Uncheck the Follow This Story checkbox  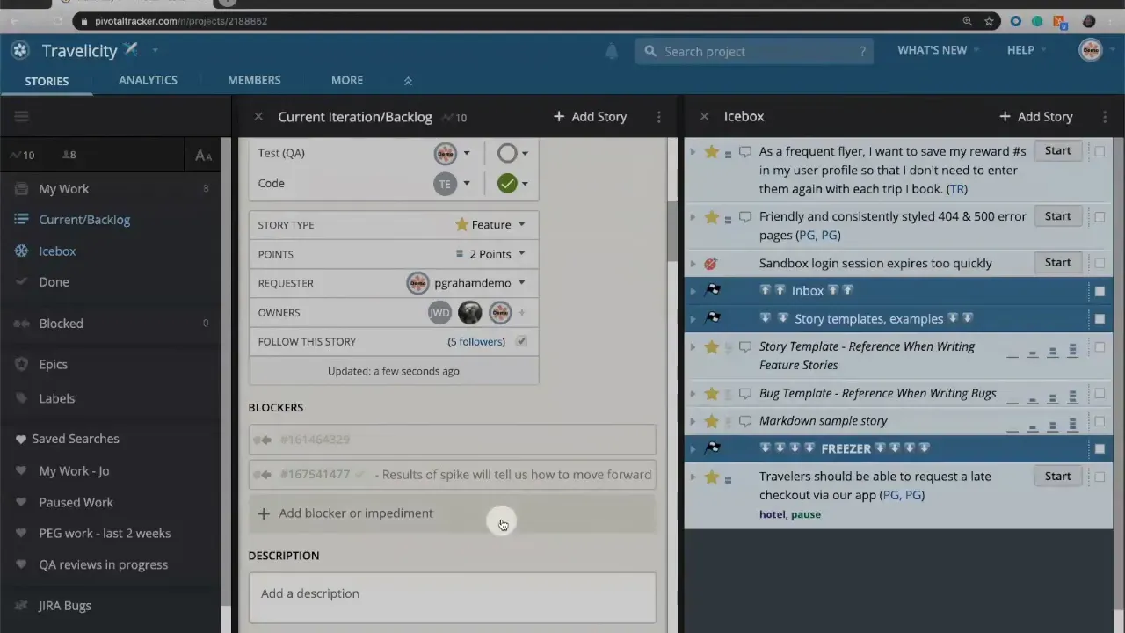[x=520, y=341]
